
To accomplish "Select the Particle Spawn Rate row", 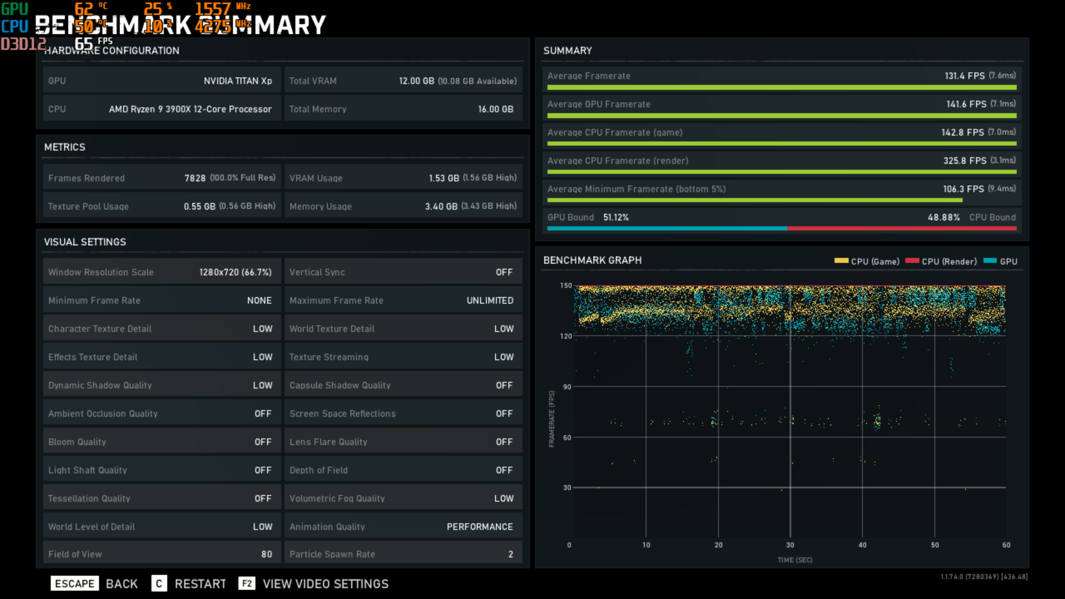I will [x=403, y=553].
